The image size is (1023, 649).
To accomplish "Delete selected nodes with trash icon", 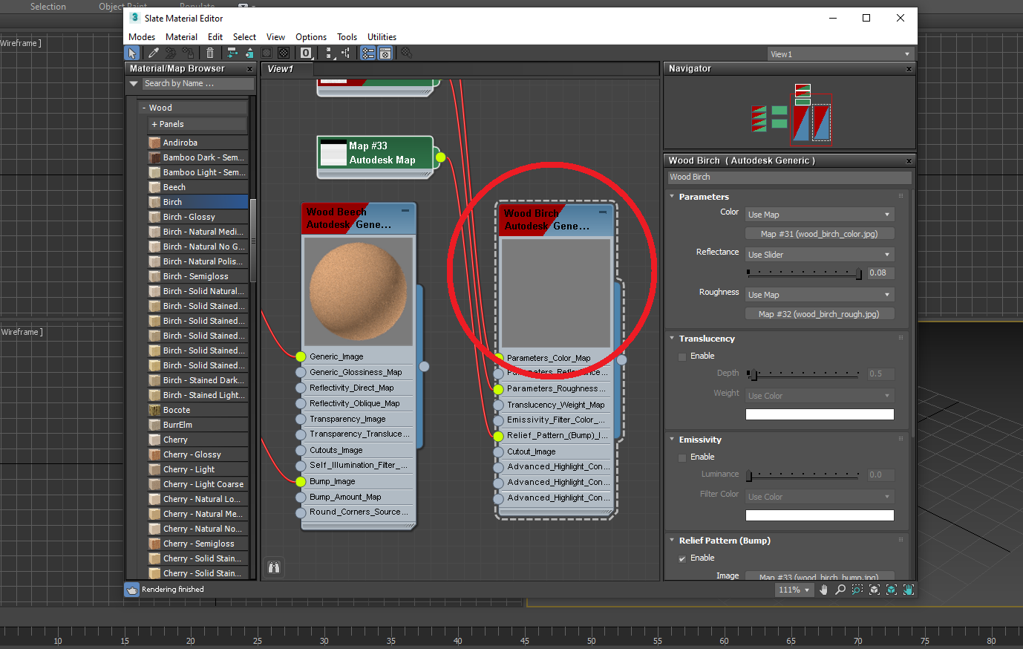I will pos(210,53).
